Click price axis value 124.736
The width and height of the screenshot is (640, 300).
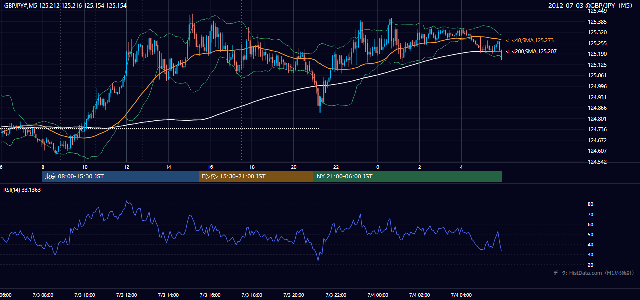click(597, 129)
